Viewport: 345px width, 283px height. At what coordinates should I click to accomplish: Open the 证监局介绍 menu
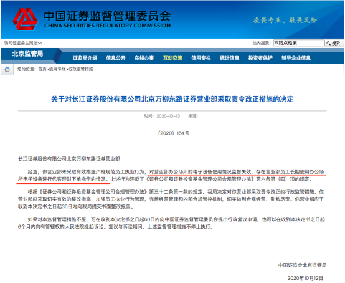(x=85, y=58)
